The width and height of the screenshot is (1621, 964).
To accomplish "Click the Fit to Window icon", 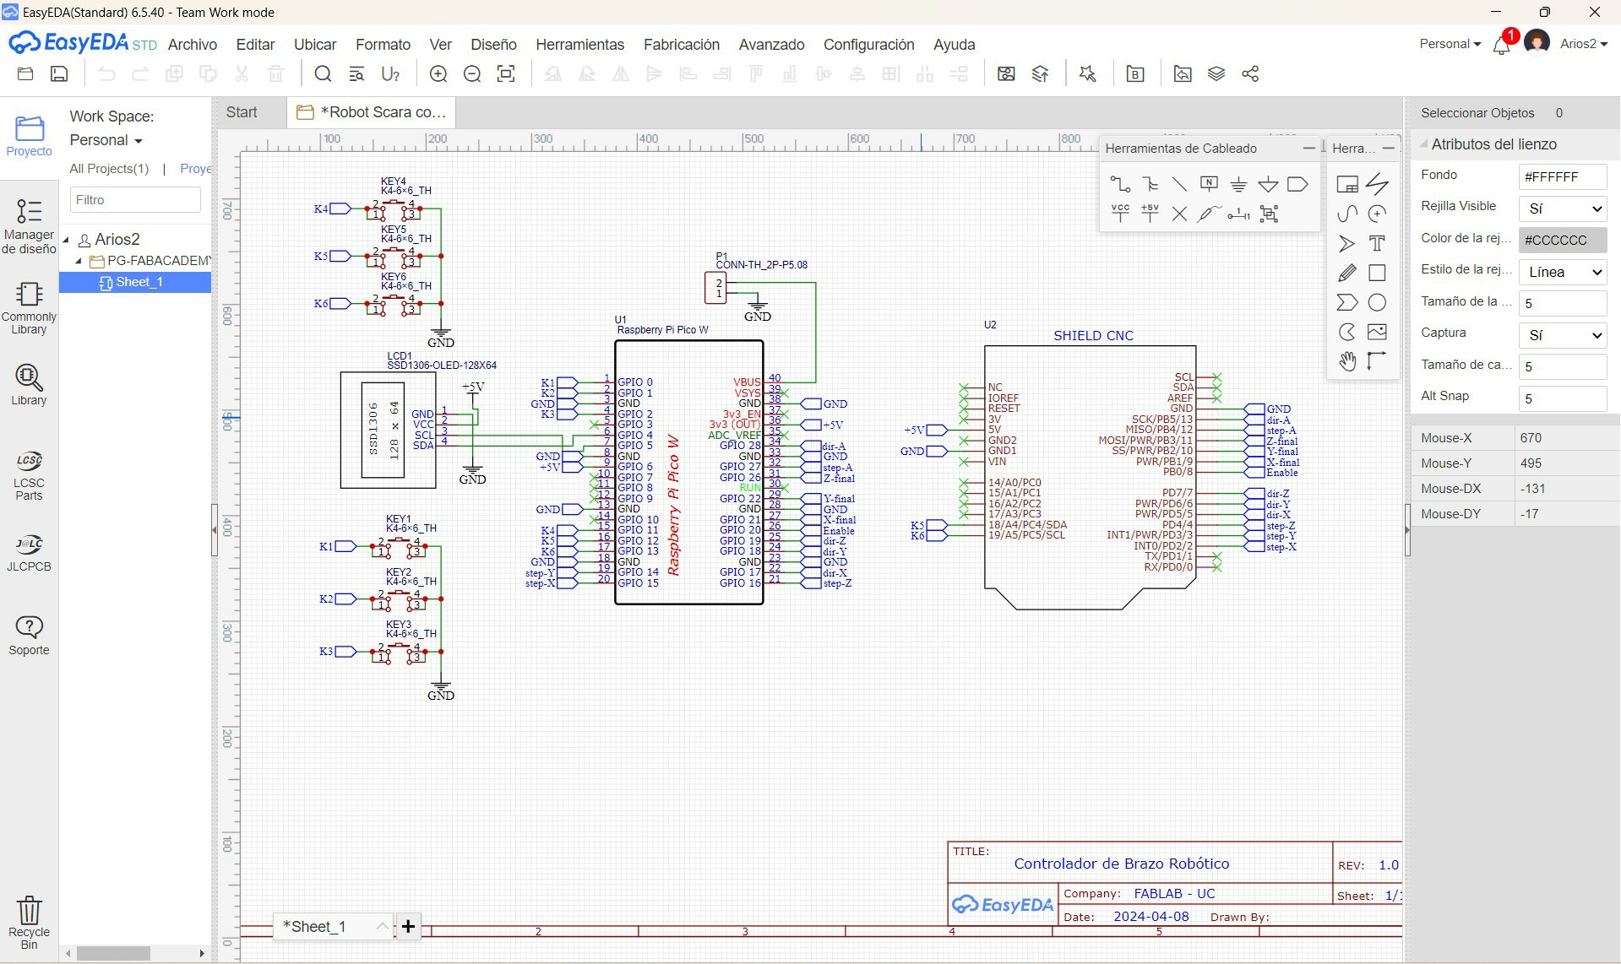I will pyautogui.click(x=506, y=74).
